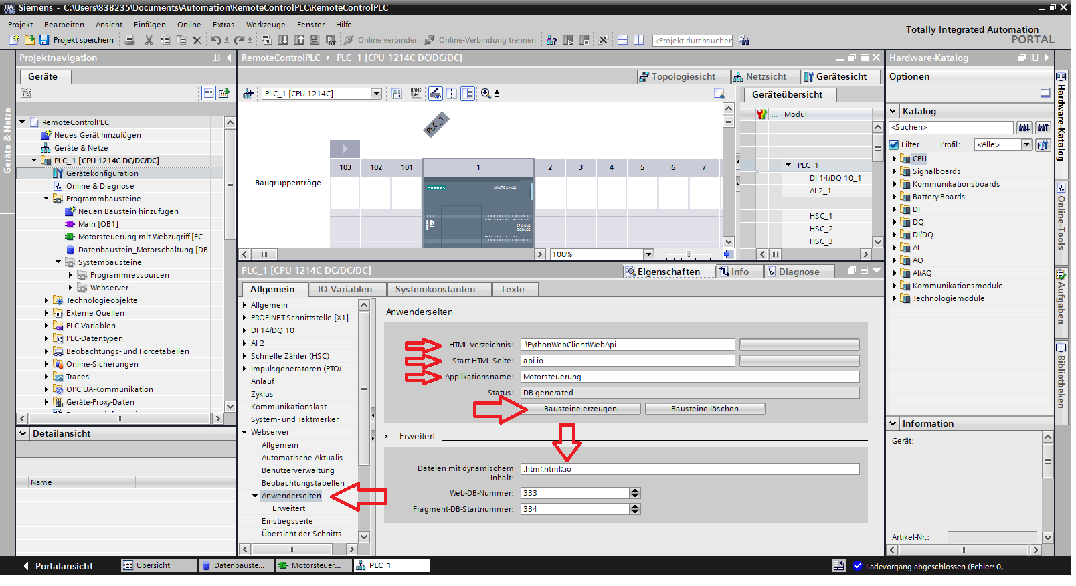
Task: Open the Projekt menu
Action: (20, 25)
